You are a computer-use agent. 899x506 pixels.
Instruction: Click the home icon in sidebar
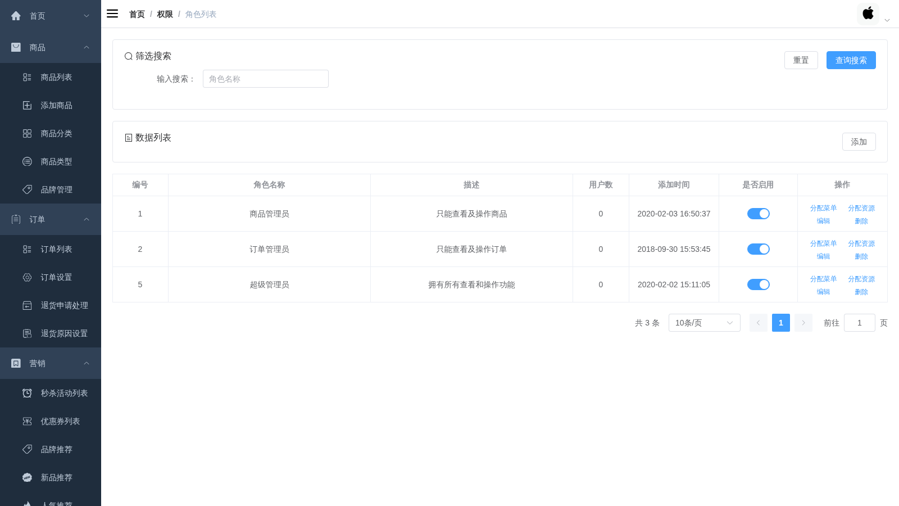[x=16, y=16]
